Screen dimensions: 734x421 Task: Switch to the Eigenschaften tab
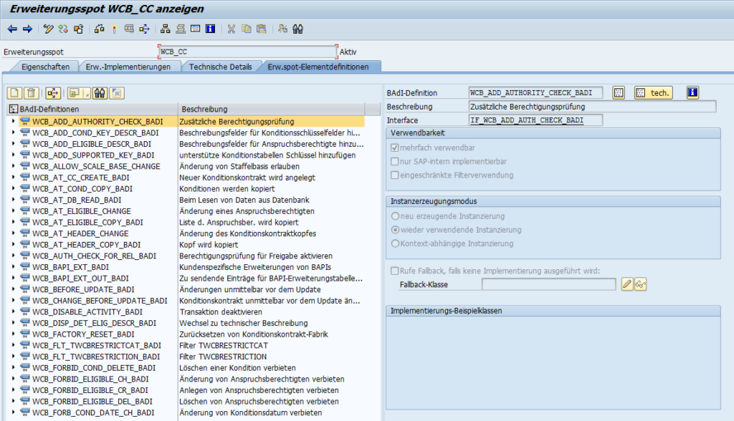(x=39, y=67)
